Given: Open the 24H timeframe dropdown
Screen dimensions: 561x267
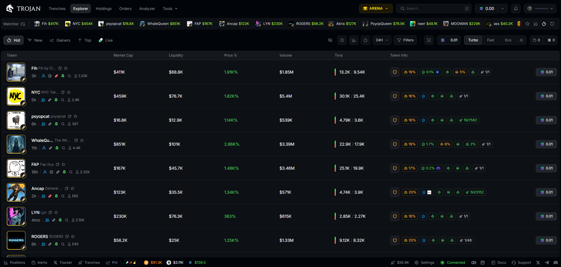Looking at the screenshot, I should [382, 40].
